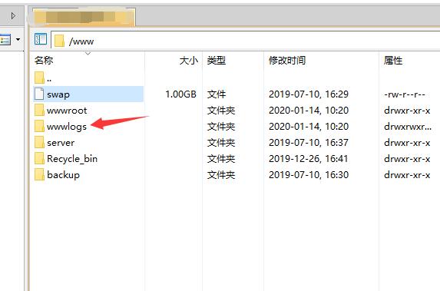Click server's date 2019-07-10, 16:37
440x291 pixels.
click(x=309, y=143)
